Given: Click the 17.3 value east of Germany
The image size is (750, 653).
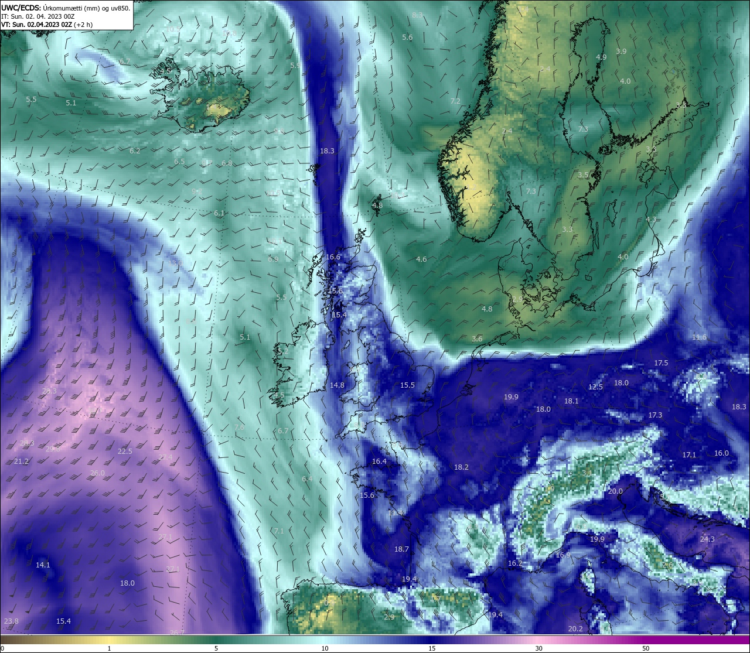Looking at the screenshot, I should coord(655,415).
